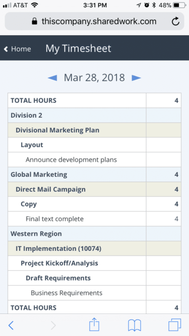
Task: Select the IT Implementation (10074) row
Action: click(94, 248)
